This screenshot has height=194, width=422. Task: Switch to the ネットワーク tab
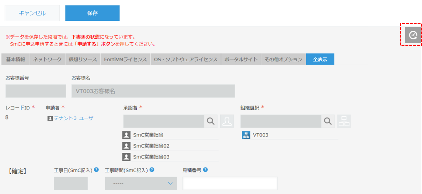pos(47,59)
